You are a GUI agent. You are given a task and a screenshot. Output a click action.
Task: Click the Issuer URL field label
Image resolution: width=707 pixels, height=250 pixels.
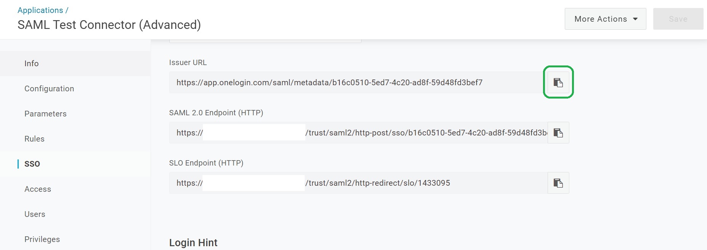click(188, 63)
